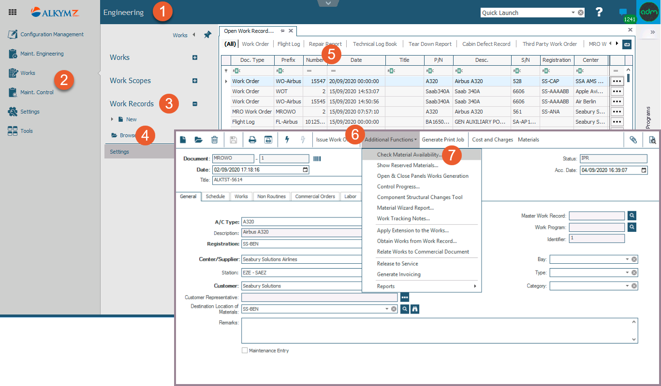
Task: Click ellipsis button beside Customer Representative
Action: pyautogui.click(x=405, y=297)
